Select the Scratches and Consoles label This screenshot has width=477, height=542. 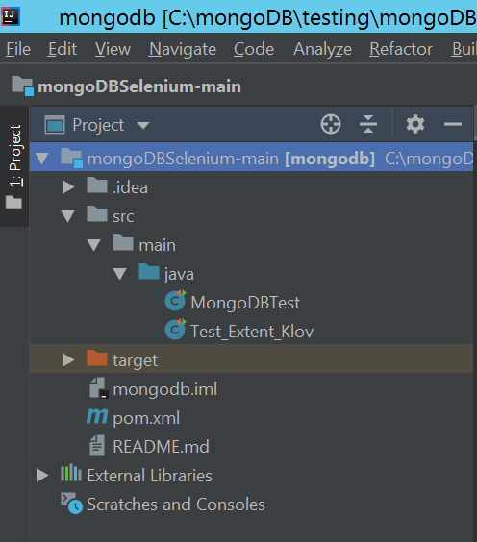(176, 505)
